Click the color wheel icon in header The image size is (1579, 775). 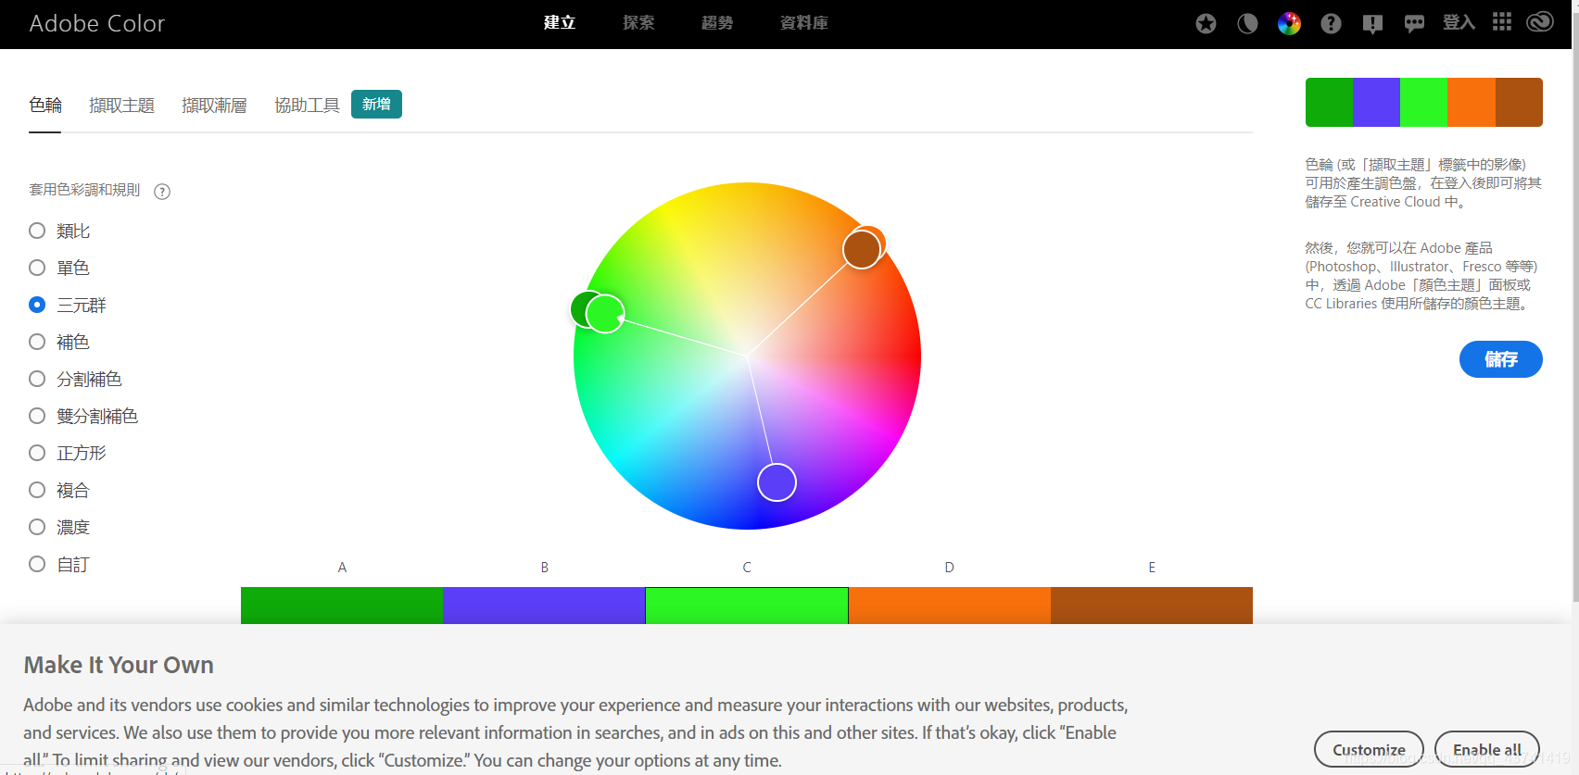pyautogui.click(x=1289, y=23)
